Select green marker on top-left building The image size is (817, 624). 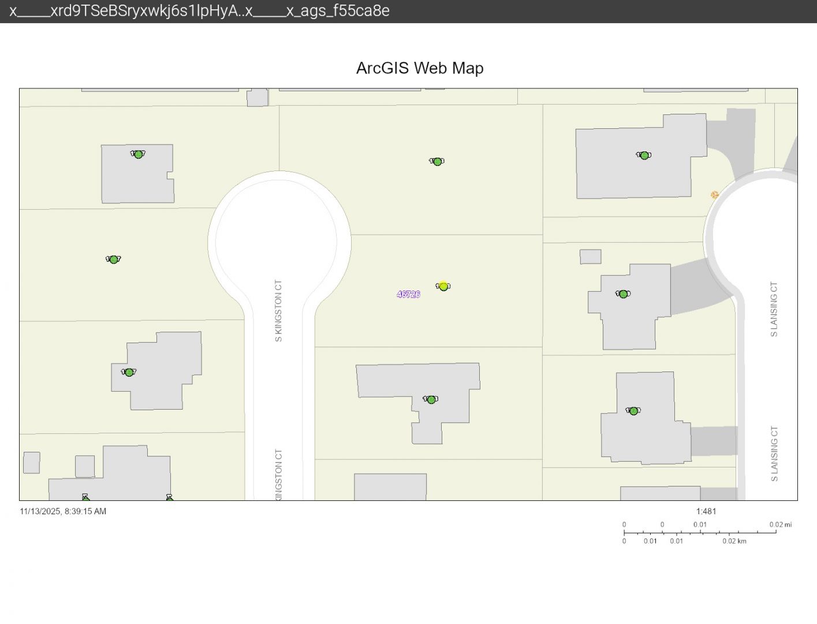pyautogui.click(x=138, y=154)
